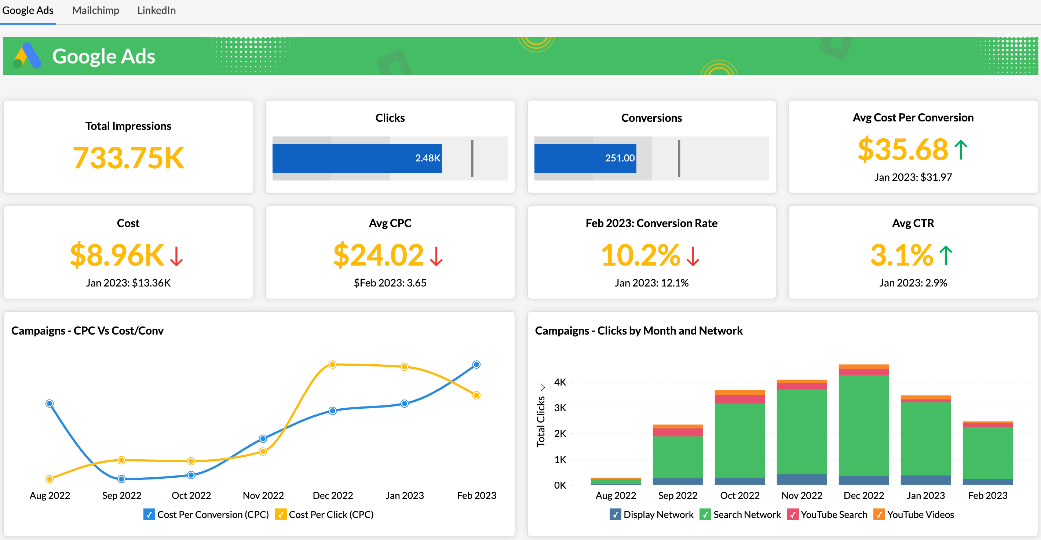This screenshot has height=540, width=1041.
Task: Click the green up arrow beside 3.1%
Action: 946,255
